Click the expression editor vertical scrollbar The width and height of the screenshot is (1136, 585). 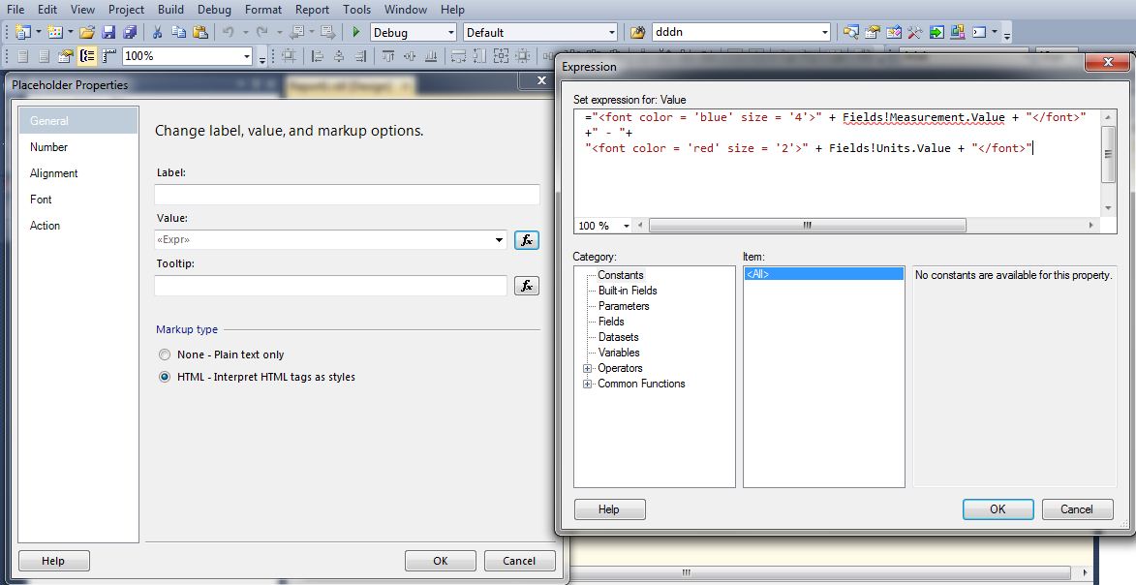click(x=1107, y=154)
